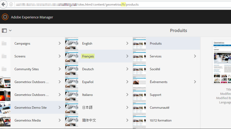231x129 pixels.
Task: Select the Geometrixx Media thumbnail
Action: click(x=5, y=120)
